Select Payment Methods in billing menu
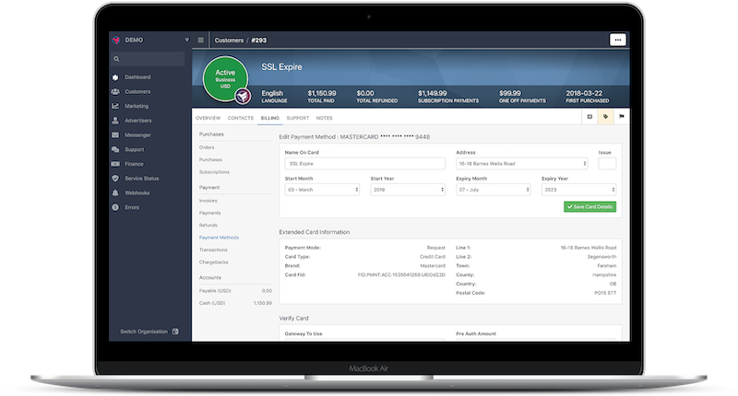Image resolution: width=738 pixels, height=396 pixels. [219, 238]
